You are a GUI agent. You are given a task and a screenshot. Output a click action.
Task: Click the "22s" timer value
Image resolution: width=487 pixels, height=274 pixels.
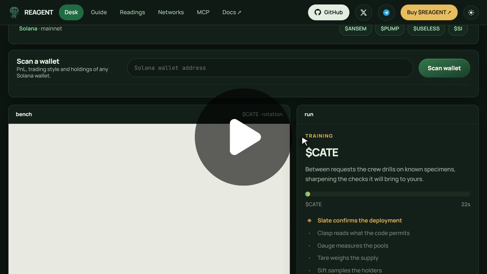(465, 204)
